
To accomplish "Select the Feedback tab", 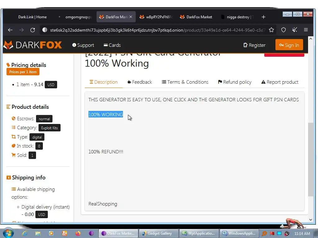I will 139,82.
